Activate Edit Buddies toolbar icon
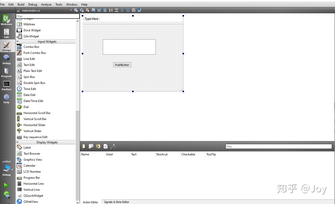Image resolution: width=335 pixels, height=204 pixels. (x=88, y=10)
